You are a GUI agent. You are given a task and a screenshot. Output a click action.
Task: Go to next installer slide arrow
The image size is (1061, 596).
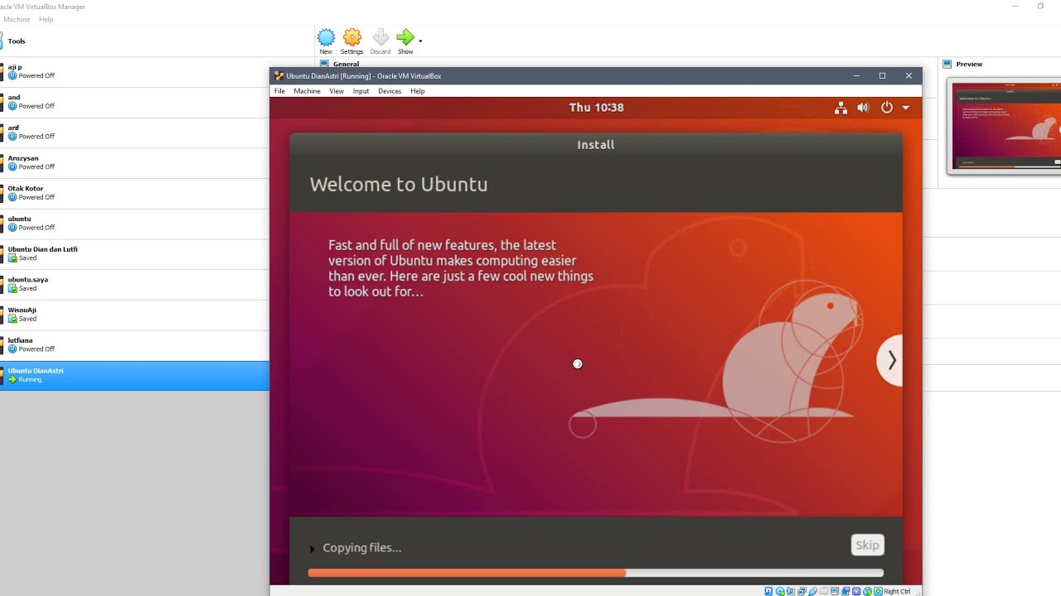tap(890, 360)
